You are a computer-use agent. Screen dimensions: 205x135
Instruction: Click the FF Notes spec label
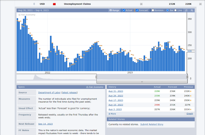pos(24,130)
